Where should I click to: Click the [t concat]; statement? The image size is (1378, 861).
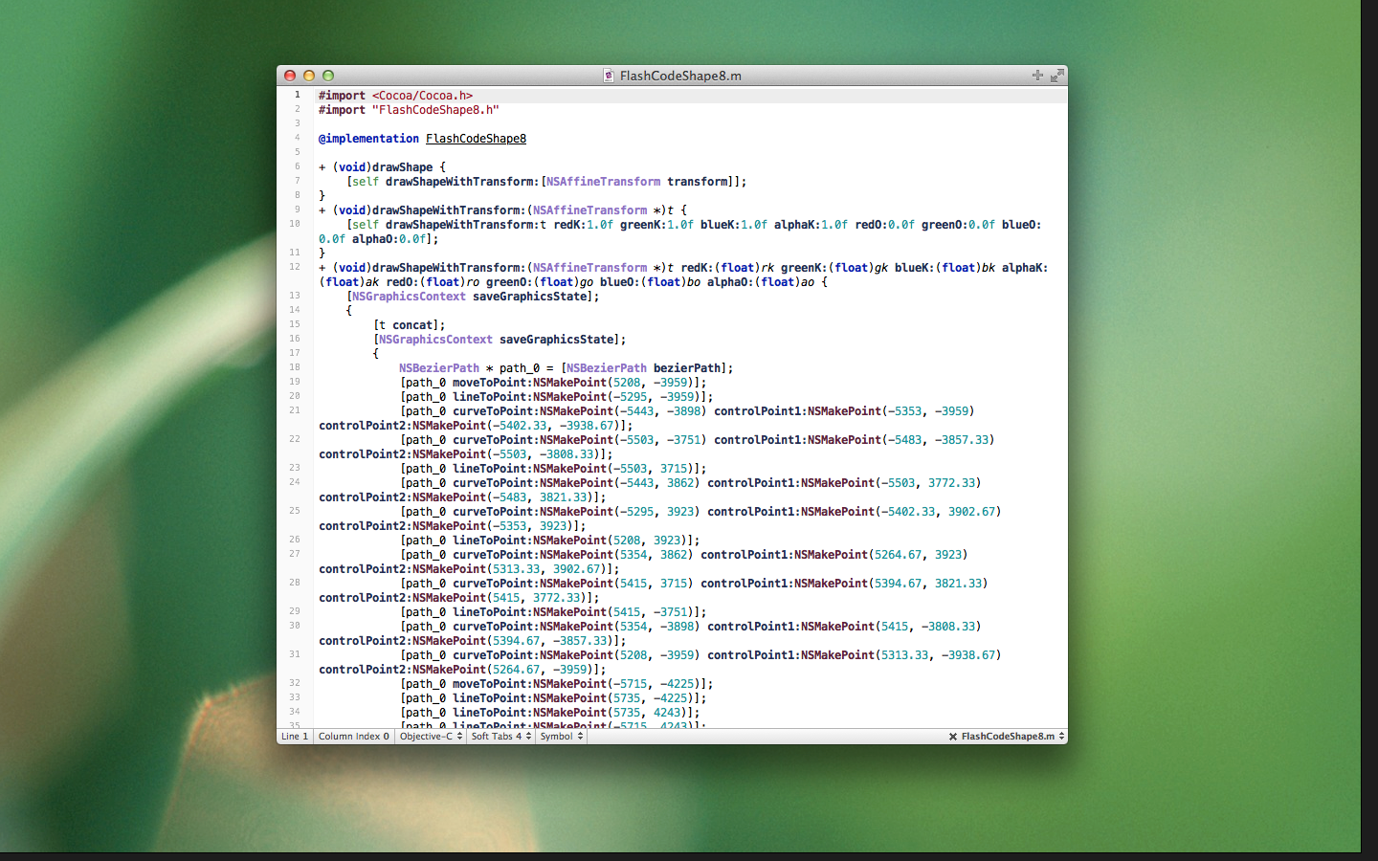pyautogui.click(x=409, y=325)
